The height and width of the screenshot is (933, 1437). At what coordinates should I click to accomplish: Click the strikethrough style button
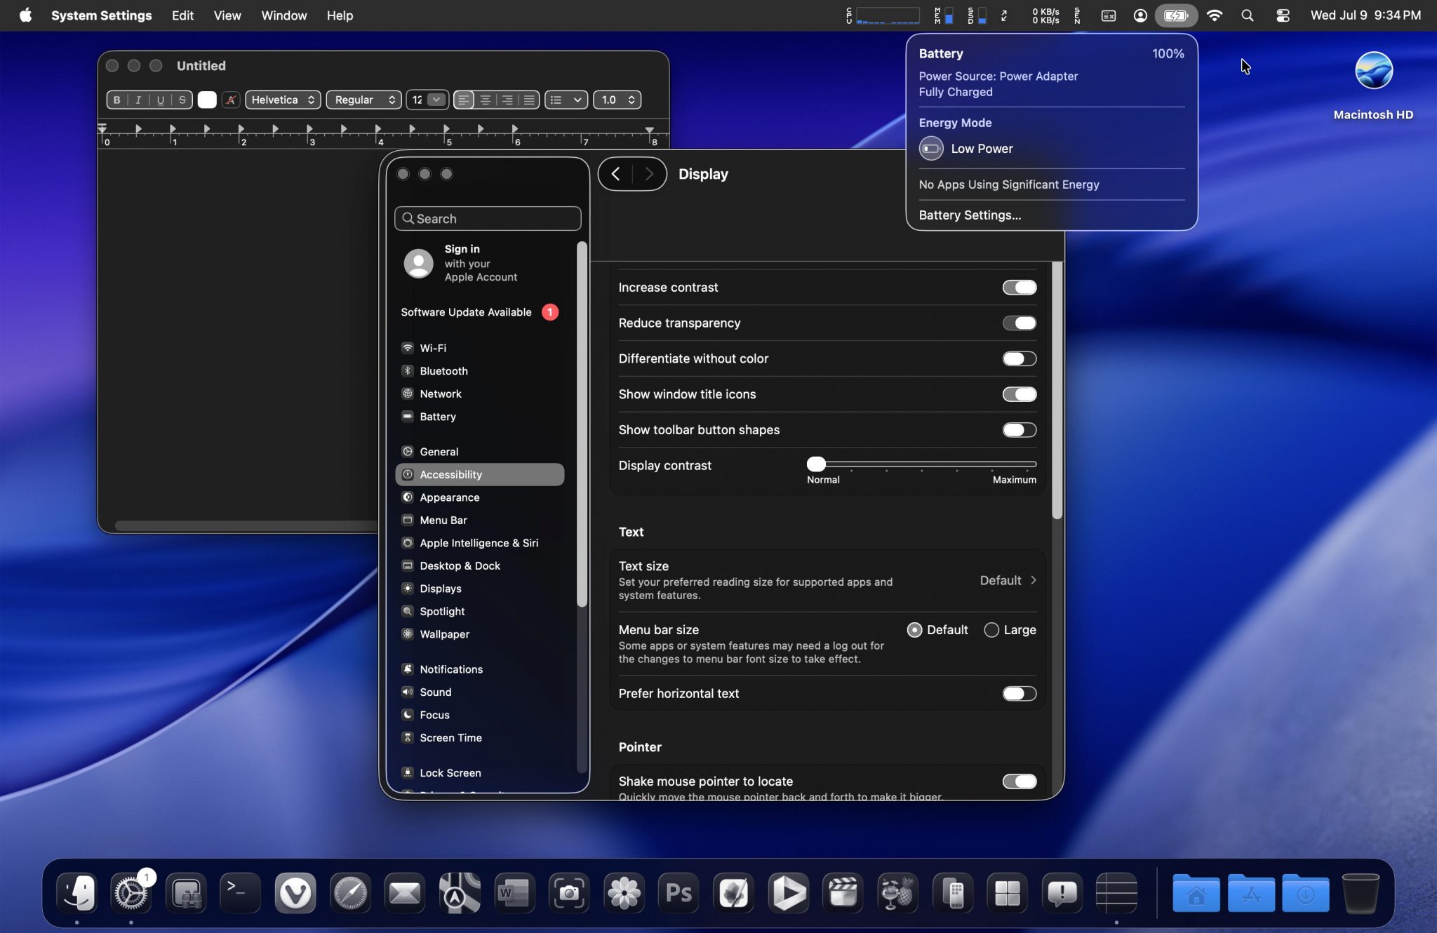click(x=182, y=100)
